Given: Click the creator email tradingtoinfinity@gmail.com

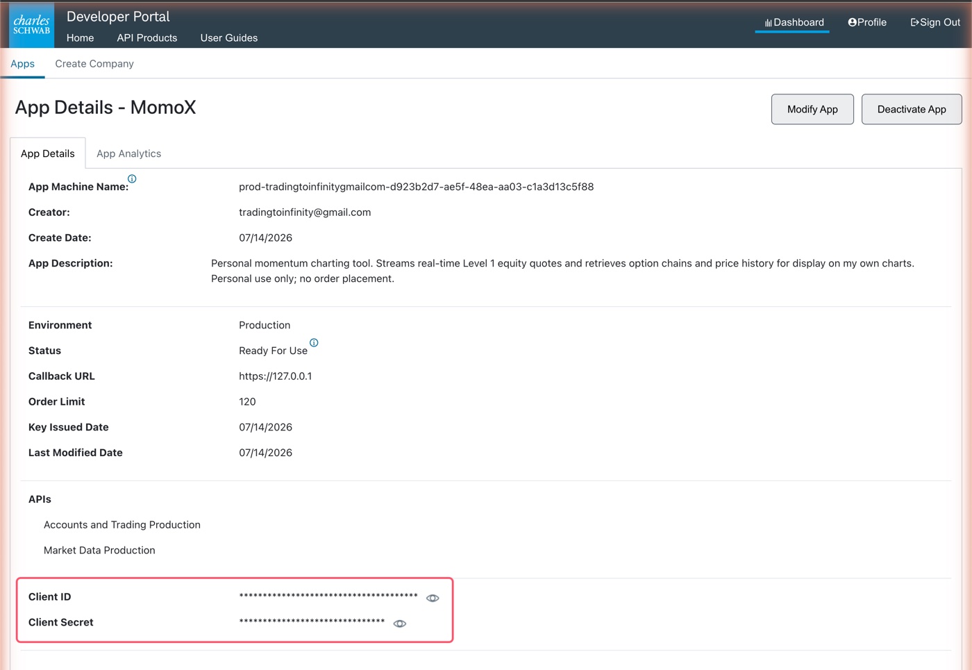Looking at the screenshot, I should click(305, 212).
